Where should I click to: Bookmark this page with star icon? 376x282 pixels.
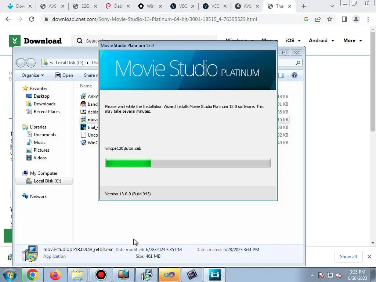click(330, 19)
